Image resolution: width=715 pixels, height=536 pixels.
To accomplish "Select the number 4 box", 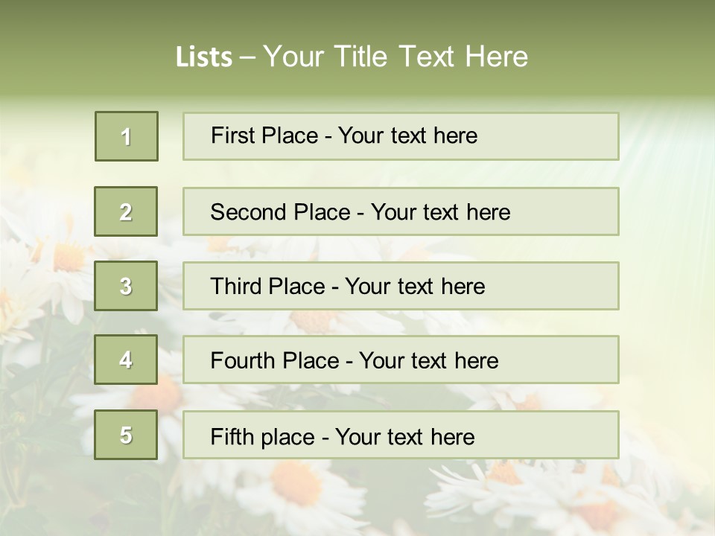I will pyautogui.click(x=126, y=360).
